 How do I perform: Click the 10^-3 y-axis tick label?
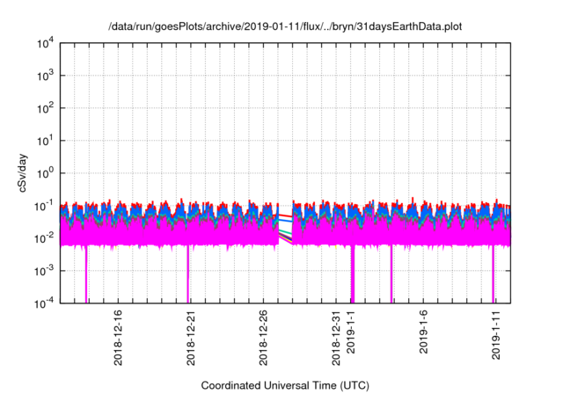(45, 271)
